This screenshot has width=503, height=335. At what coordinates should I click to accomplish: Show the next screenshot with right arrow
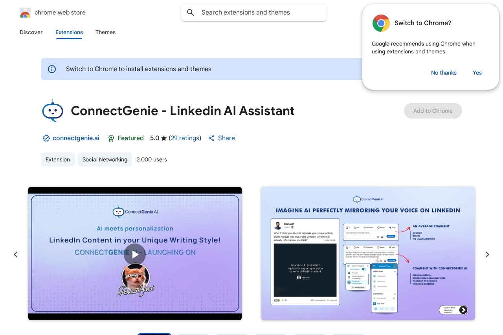point(487,254)
